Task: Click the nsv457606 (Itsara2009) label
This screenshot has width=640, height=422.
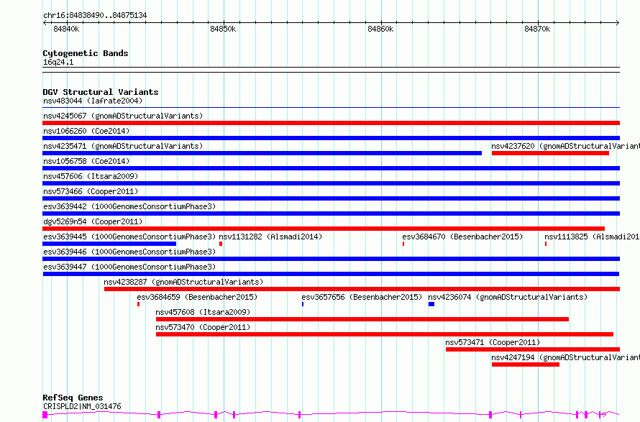Action: point(91,176)
